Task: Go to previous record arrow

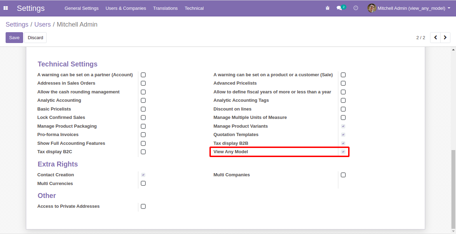Action: point(435,37)
